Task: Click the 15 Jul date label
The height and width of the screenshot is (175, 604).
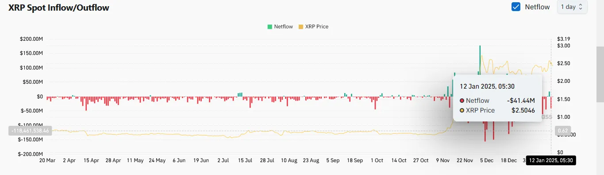Action: pyautogui.click(x=245, y=160)
